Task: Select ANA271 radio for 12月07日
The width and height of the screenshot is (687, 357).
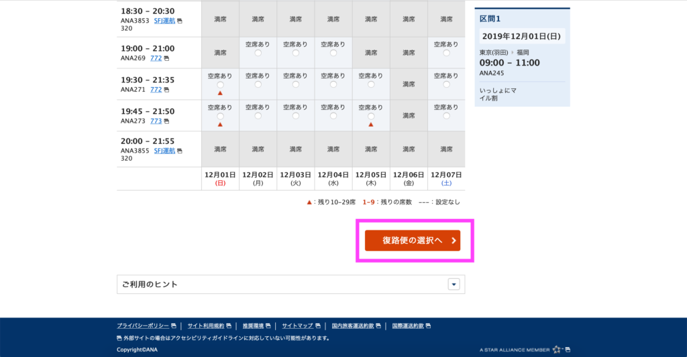Action: click(446, 84)
